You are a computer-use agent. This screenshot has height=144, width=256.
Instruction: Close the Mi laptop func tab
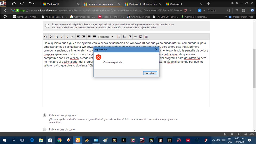(x=160, y=4)
